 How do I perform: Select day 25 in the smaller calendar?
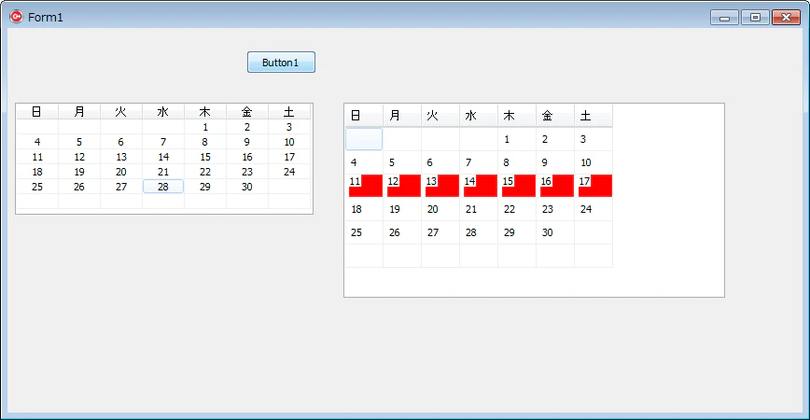pyautogui.click(x=37, y=187)
